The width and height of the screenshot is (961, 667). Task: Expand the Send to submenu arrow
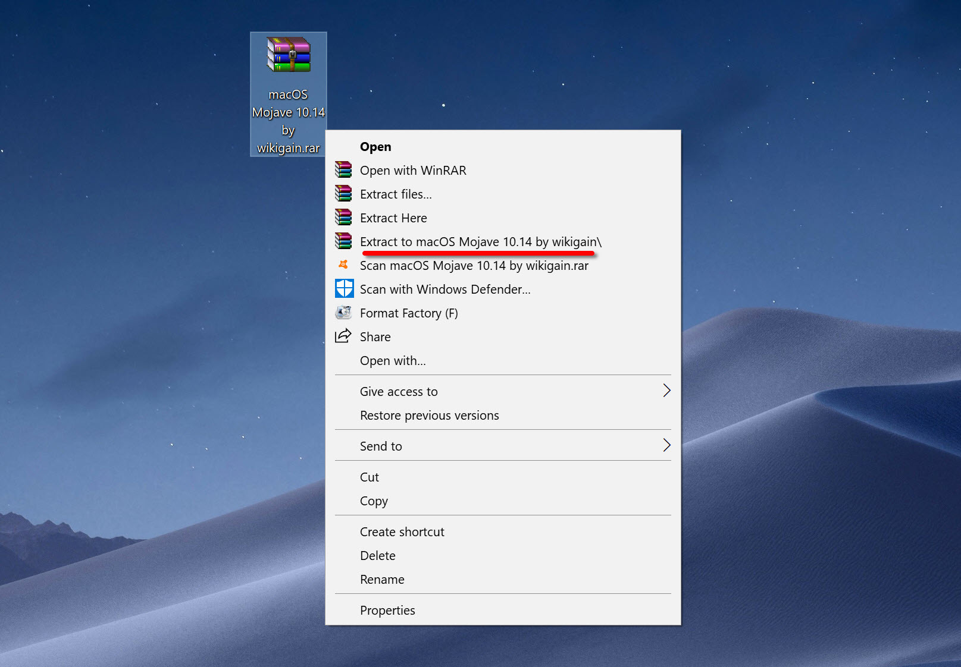click(666, 445)
